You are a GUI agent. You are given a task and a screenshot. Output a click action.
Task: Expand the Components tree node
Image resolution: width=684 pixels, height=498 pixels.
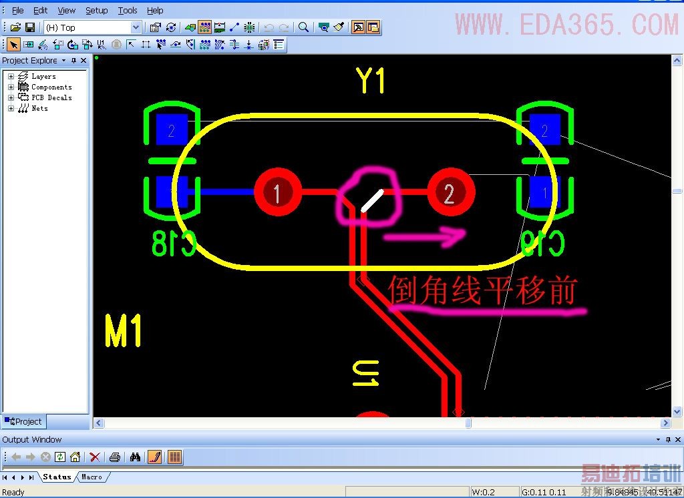tap(11, 87)
